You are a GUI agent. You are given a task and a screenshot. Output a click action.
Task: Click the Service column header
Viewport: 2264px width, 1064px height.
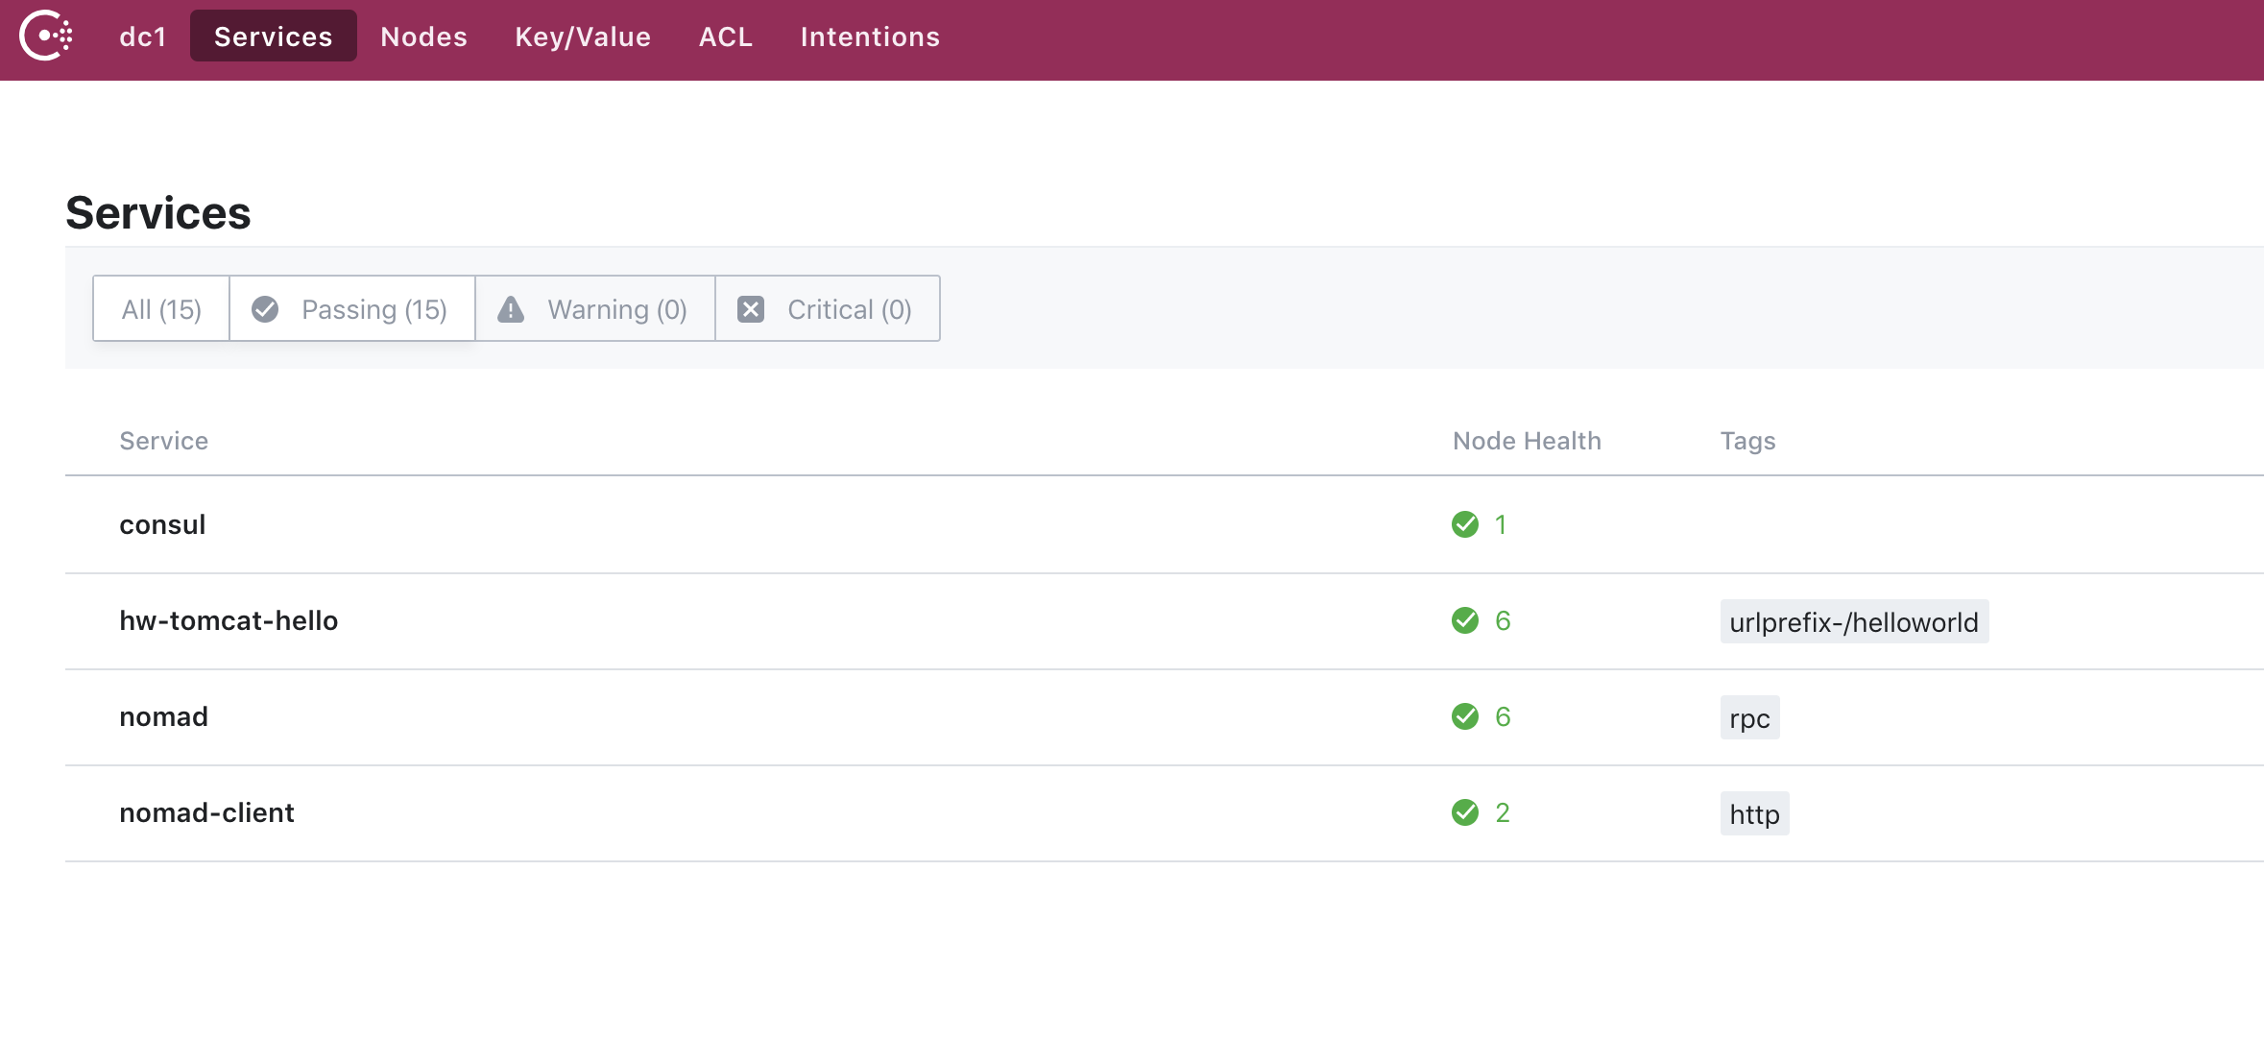163,441
